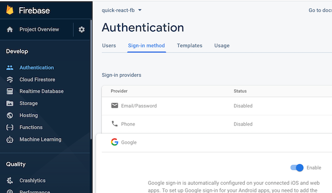This screenshot has width=332, height=193.
Task: Open the Usage tab
Action: pos(222,46)
